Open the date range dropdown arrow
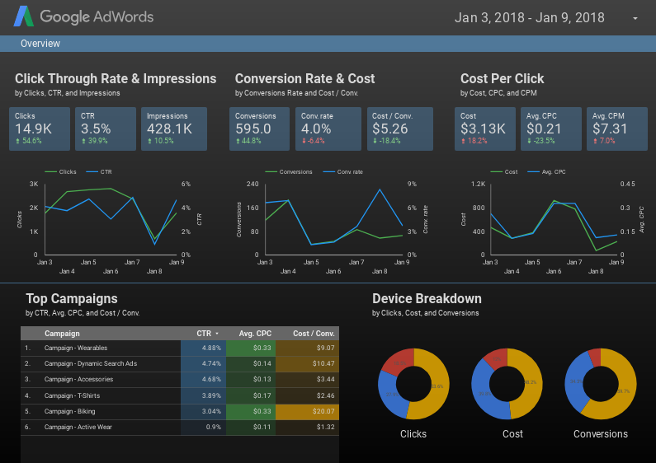656x463 pixels. [x=635, y=18]
